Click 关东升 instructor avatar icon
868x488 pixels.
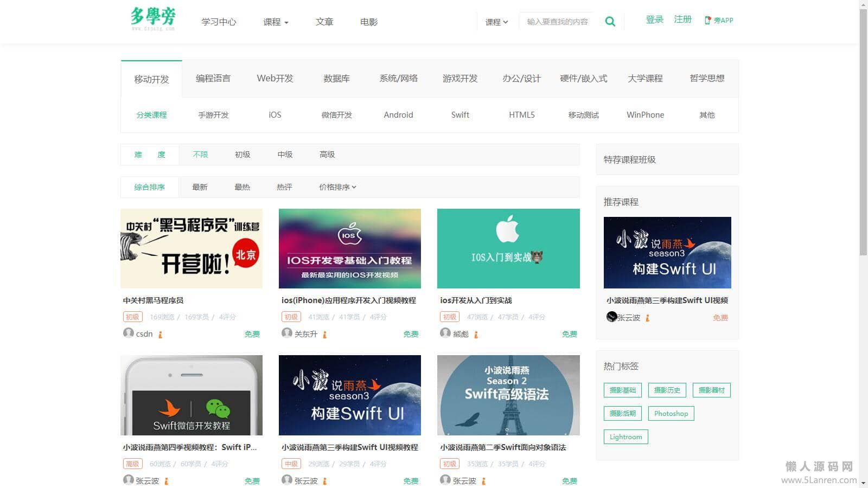(287, 333)
